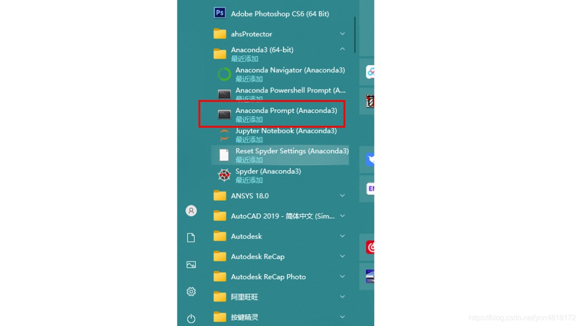Image resolution: width=580 pixels, height=326 pixels.
Task: Expand the 阿里旺旺 folder chevron
Action: pyautogui.click(x=342, y=297)
